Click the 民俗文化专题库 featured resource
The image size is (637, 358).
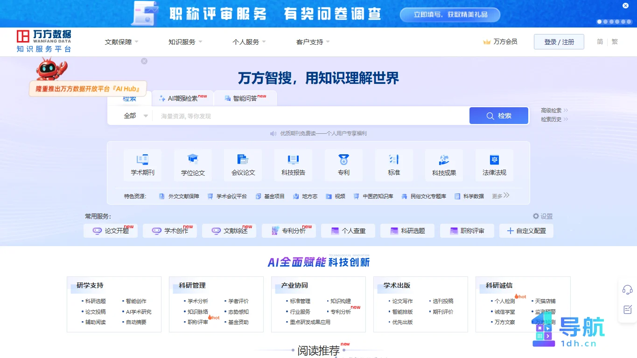(x=424, y=196)
